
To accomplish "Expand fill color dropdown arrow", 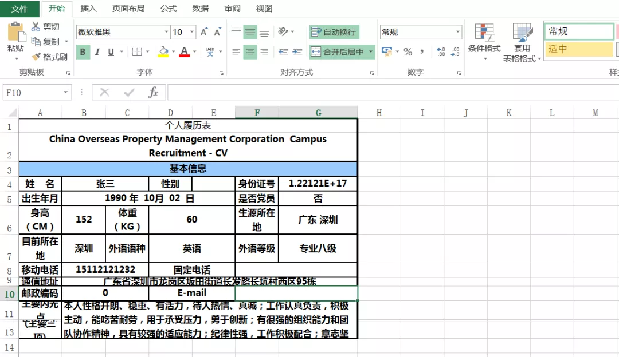I will (x=173, y=51).
